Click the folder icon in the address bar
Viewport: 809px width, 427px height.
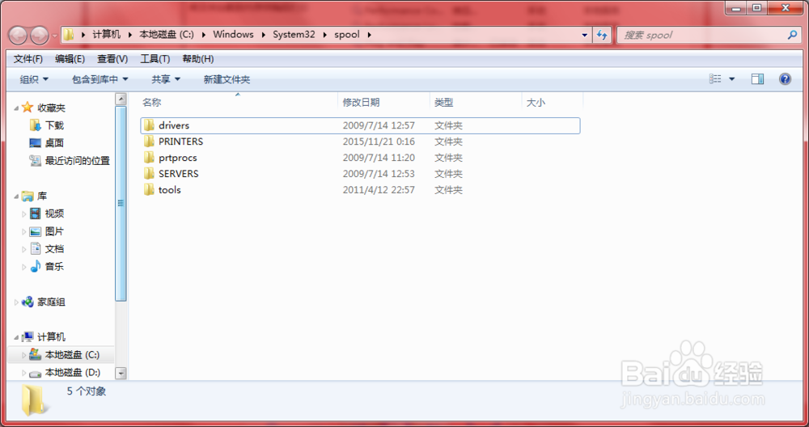click(69, 35)
